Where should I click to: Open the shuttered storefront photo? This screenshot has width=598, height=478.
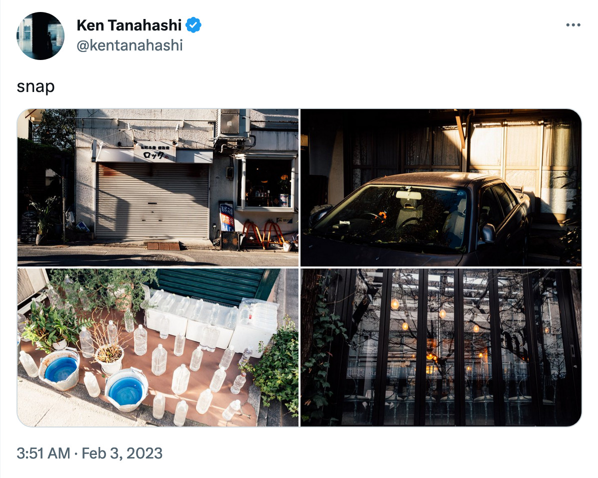pyautogui.click(x=158, y=187)
